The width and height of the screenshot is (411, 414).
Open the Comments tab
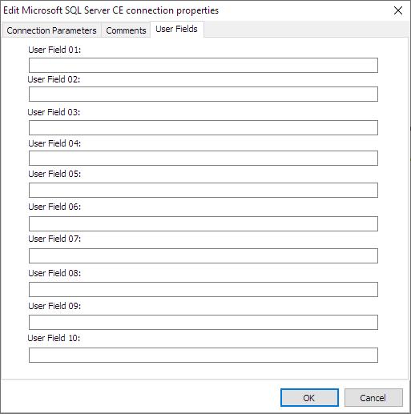(126, 30)
